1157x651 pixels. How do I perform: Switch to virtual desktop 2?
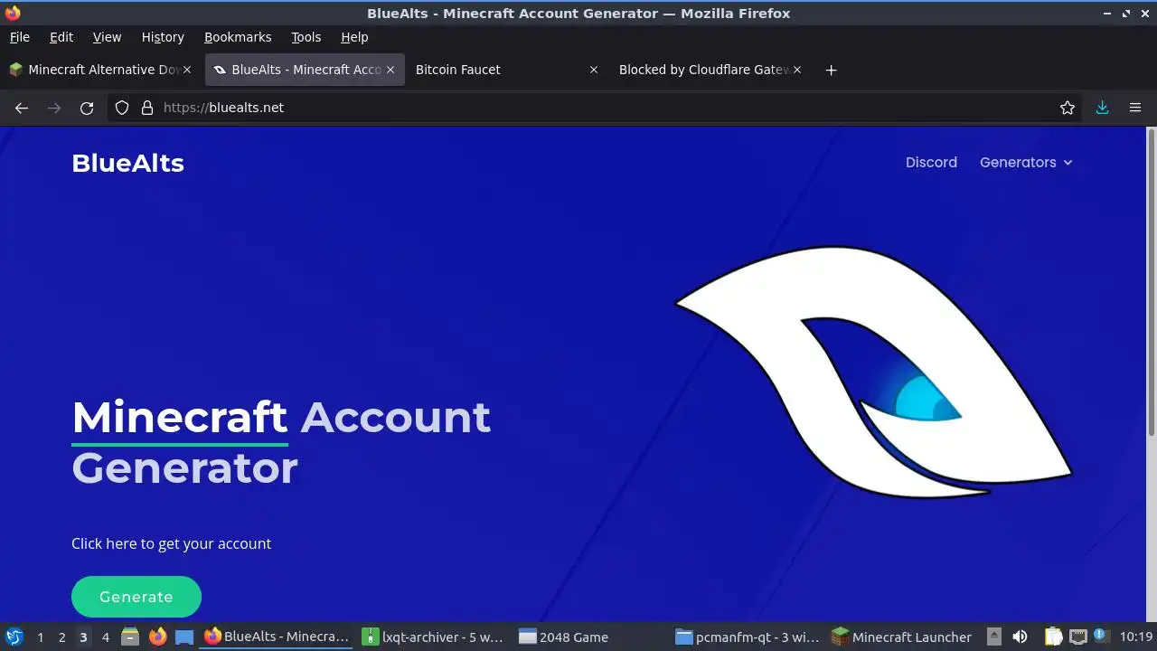(61, 637)
